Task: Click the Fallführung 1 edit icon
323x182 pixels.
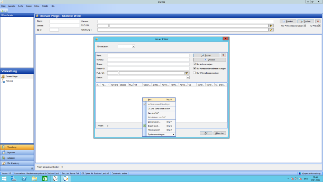Action: [x=271, y=30]
